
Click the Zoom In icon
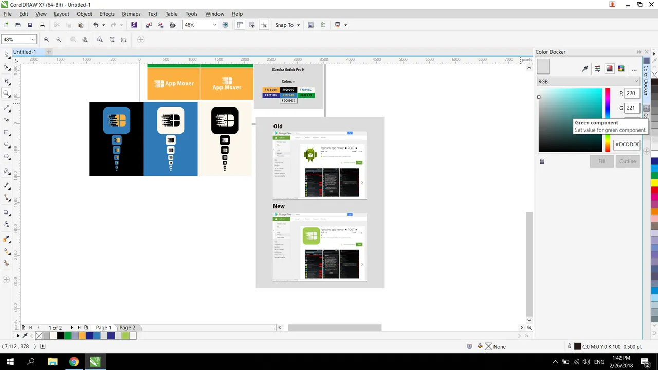pyautogui.click(x=46, y=40)
